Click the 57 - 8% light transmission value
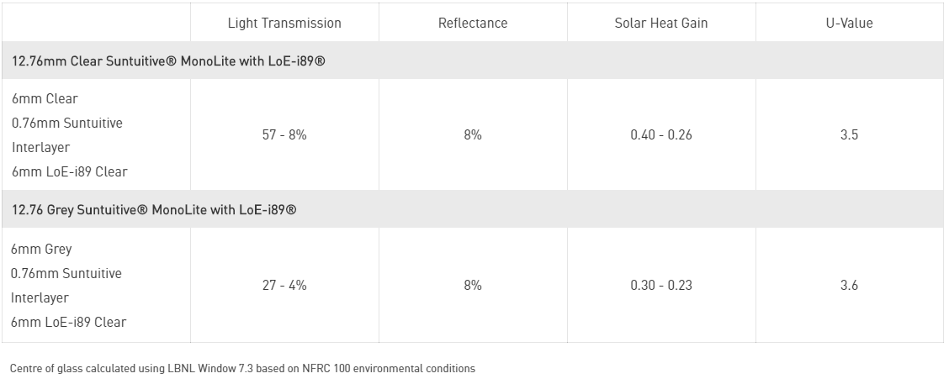This screenshot has height=384, width=949. pos(284,134)
